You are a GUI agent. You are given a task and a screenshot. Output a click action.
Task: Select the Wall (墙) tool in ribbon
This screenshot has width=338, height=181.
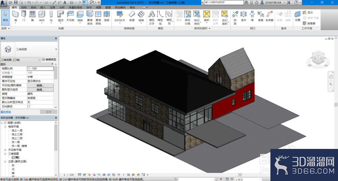pyautogui.click(x=15, y=17)
